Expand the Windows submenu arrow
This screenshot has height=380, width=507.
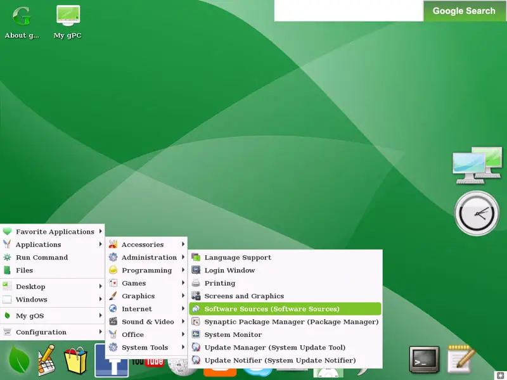(x=101, y=299)
